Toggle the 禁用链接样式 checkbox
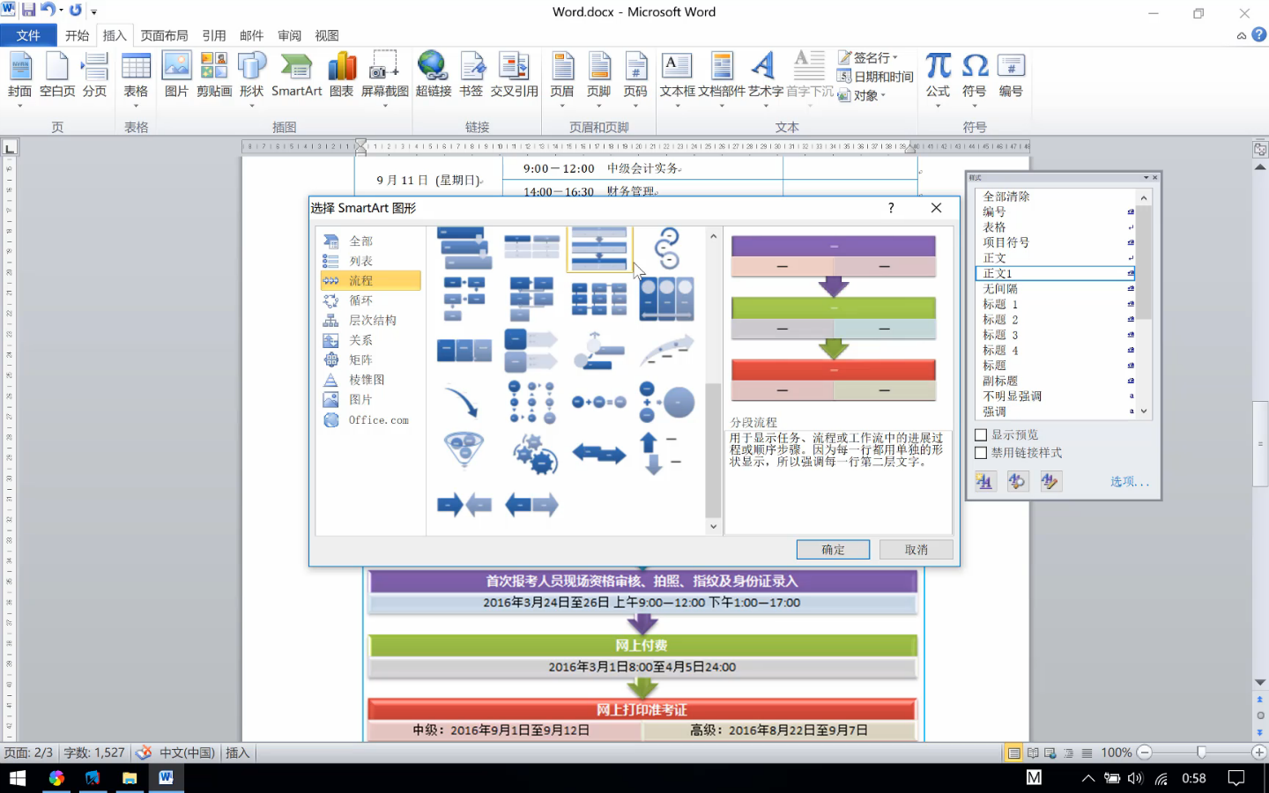1269x793 pixels. pos(981,453)
